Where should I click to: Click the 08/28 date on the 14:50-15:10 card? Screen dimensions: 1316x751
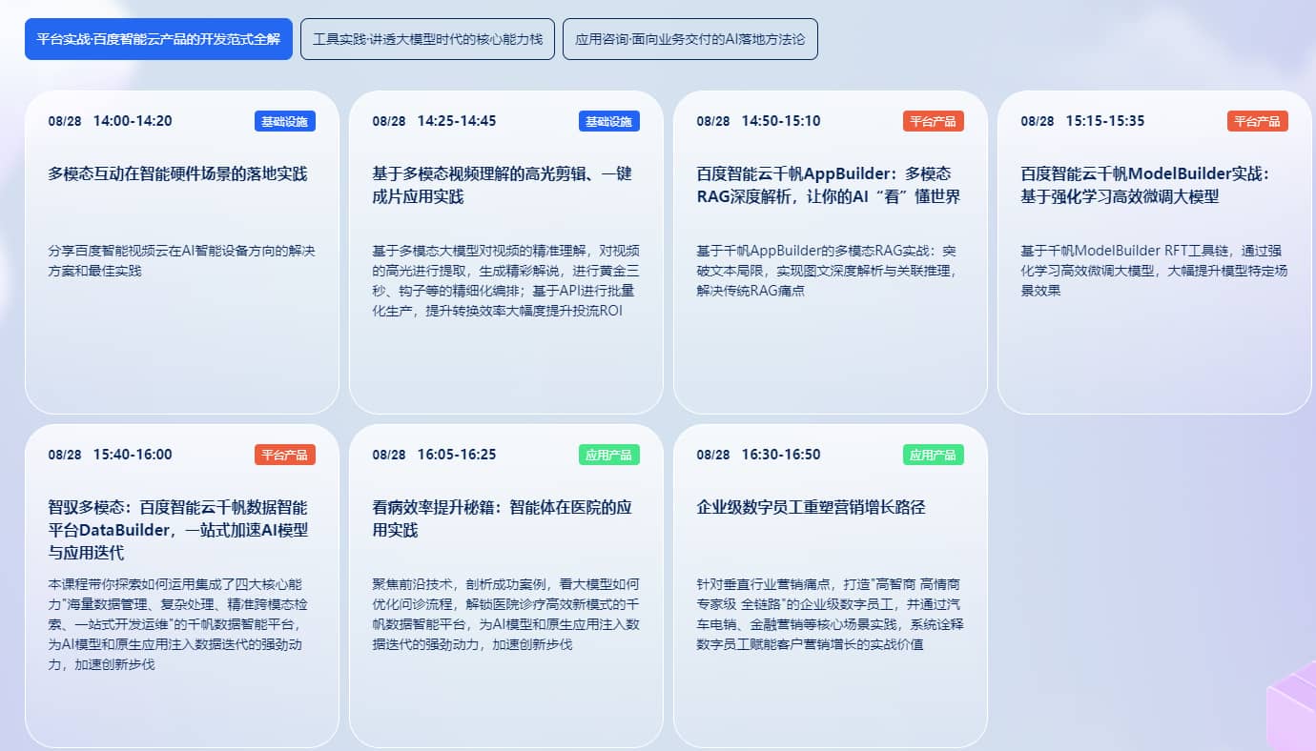click(713, 121)
